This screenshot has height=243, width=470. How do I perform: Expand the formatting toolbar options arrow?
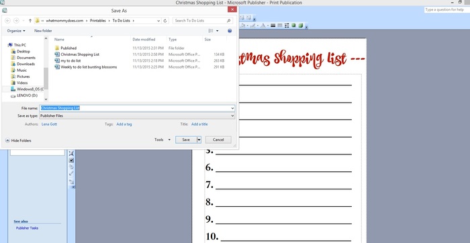(x=307, y=27)
